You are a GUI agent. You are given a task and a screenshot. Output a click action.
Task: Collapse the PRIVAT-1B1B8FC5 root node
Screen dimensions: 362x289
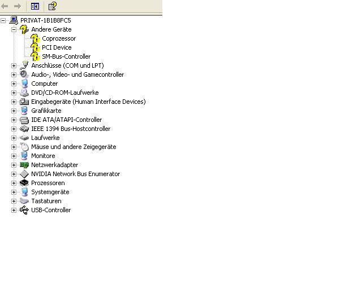(x=3, y=20)
